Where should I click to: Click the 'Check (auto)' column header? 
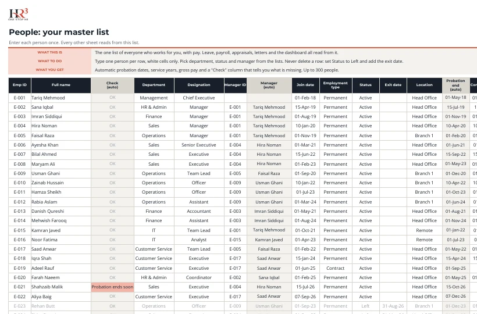[x=112, y=85]
